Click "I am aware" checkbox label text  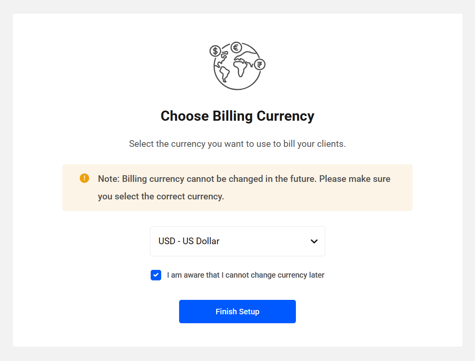245,275
